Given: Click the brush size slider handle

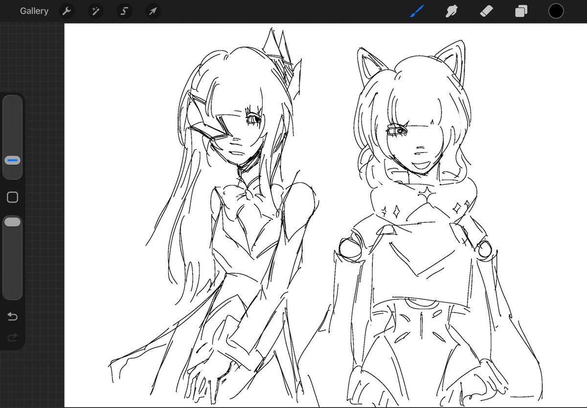Looking at the screenshot, I should pyautogui.click(x=12, y=160).
